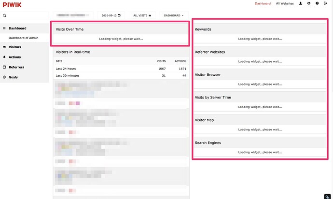Image resolution: width=333 pixels, height=199 pixels.
Task: Click the ACTIONS column header
Action: [180, 61]
